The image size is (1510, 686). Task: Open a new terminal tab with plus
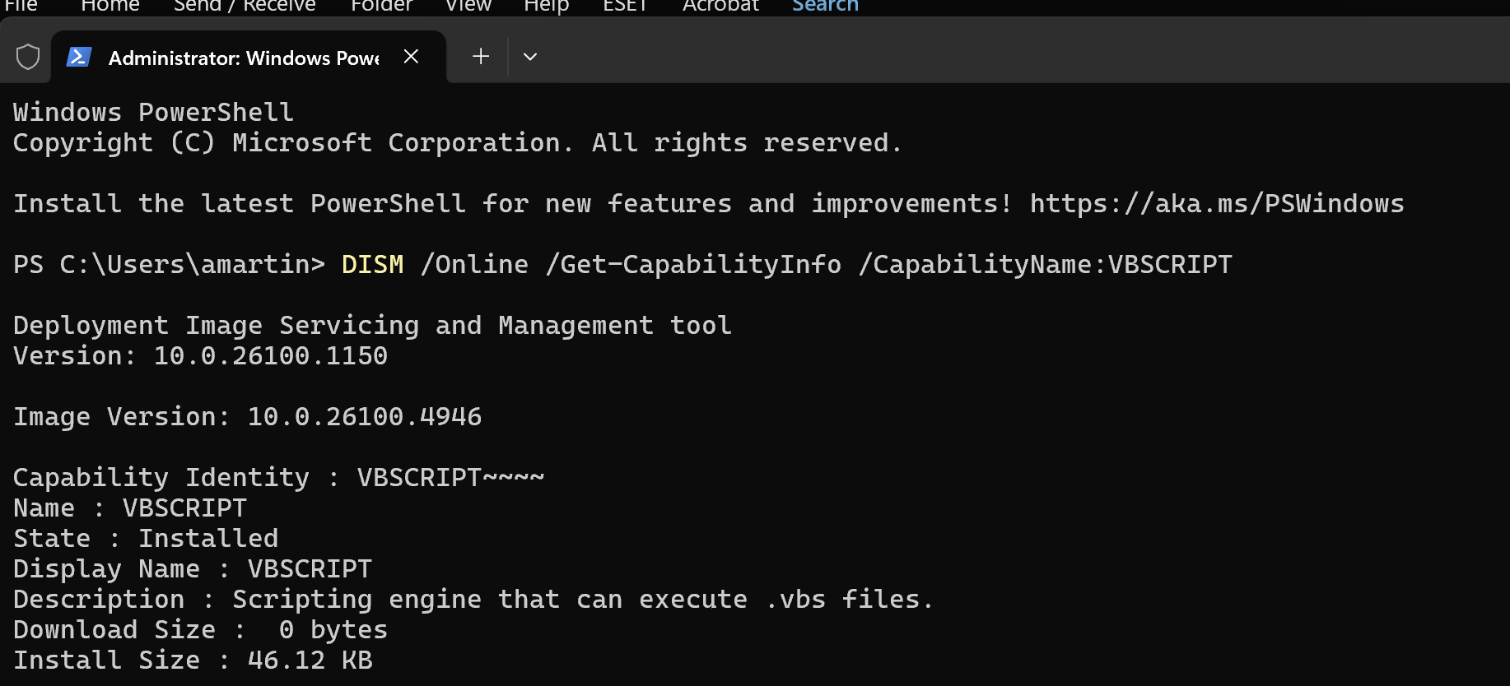[481, 57]
